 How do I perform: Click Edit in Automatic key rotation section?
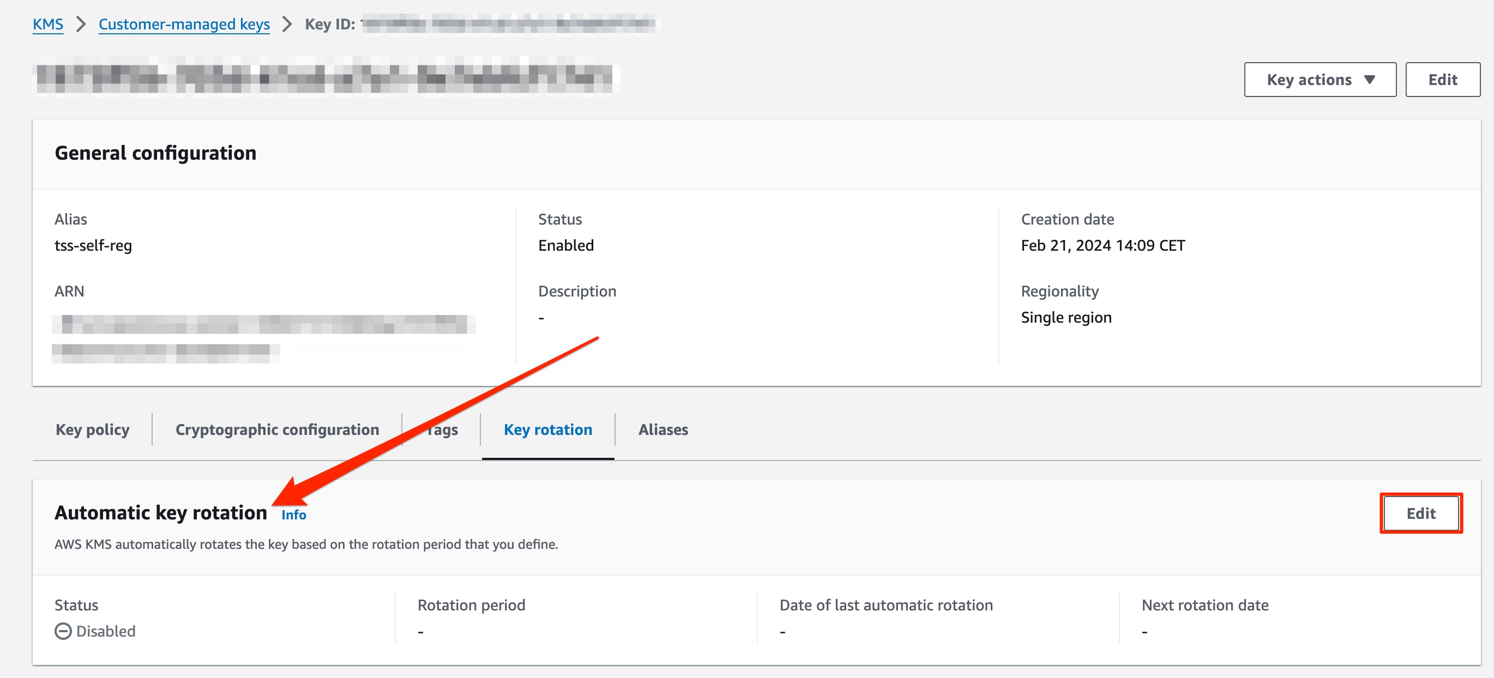coord(1421,513)
